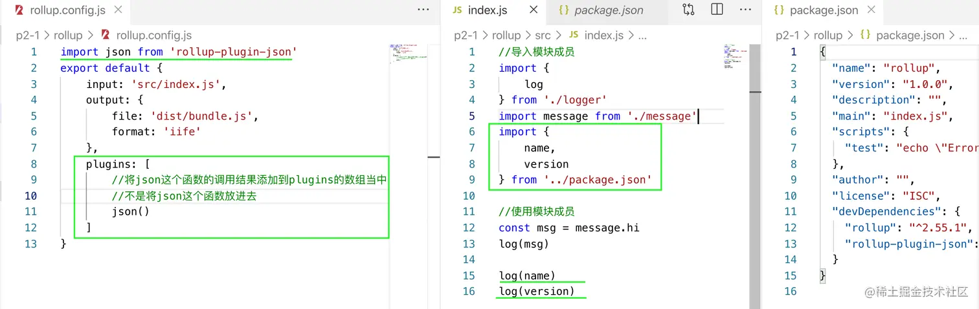Click "rollup-plugin-json" dependency line in package.json
The height and width of the screenshot is (309, 979).
912,244
